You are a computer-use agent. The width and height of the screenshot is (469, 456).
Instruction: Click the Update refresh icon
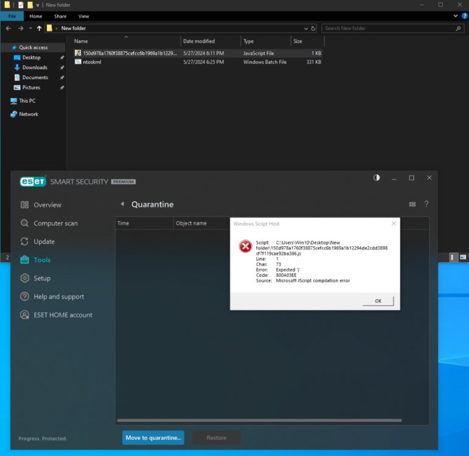[x=24, y=241]
